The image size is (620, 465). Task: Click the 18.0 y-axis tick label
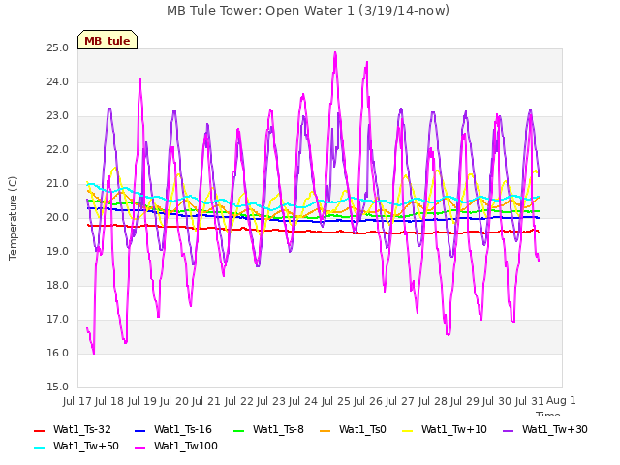tap(58, 286)
